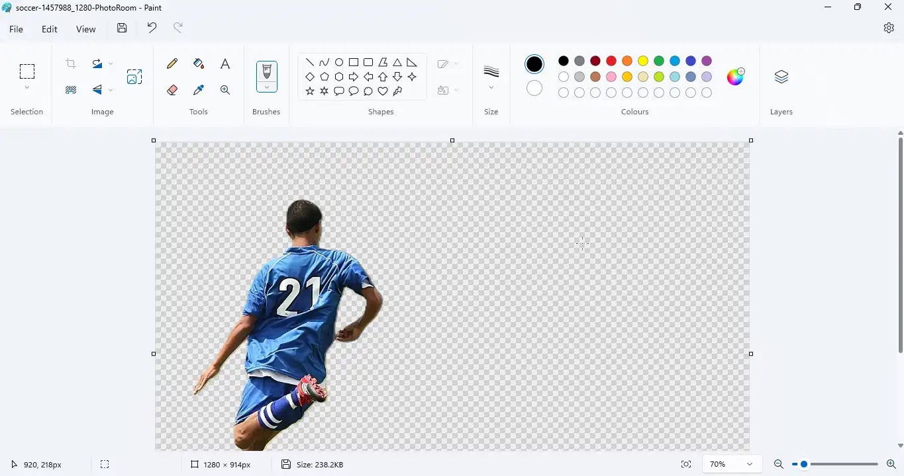The height and width of the screenshot is (476, 904).
Task: Select the Pentagon shape
Action: (325, 77)
